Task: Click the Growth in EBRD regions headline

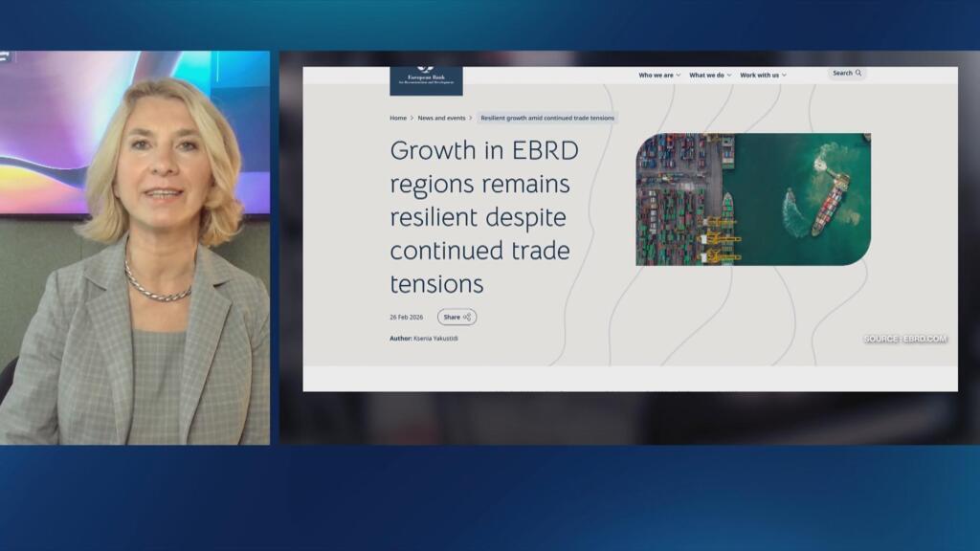Action: 484,217
